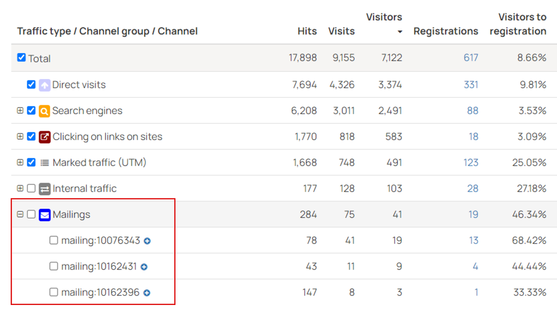Check the Mailings checkbox

31,214
